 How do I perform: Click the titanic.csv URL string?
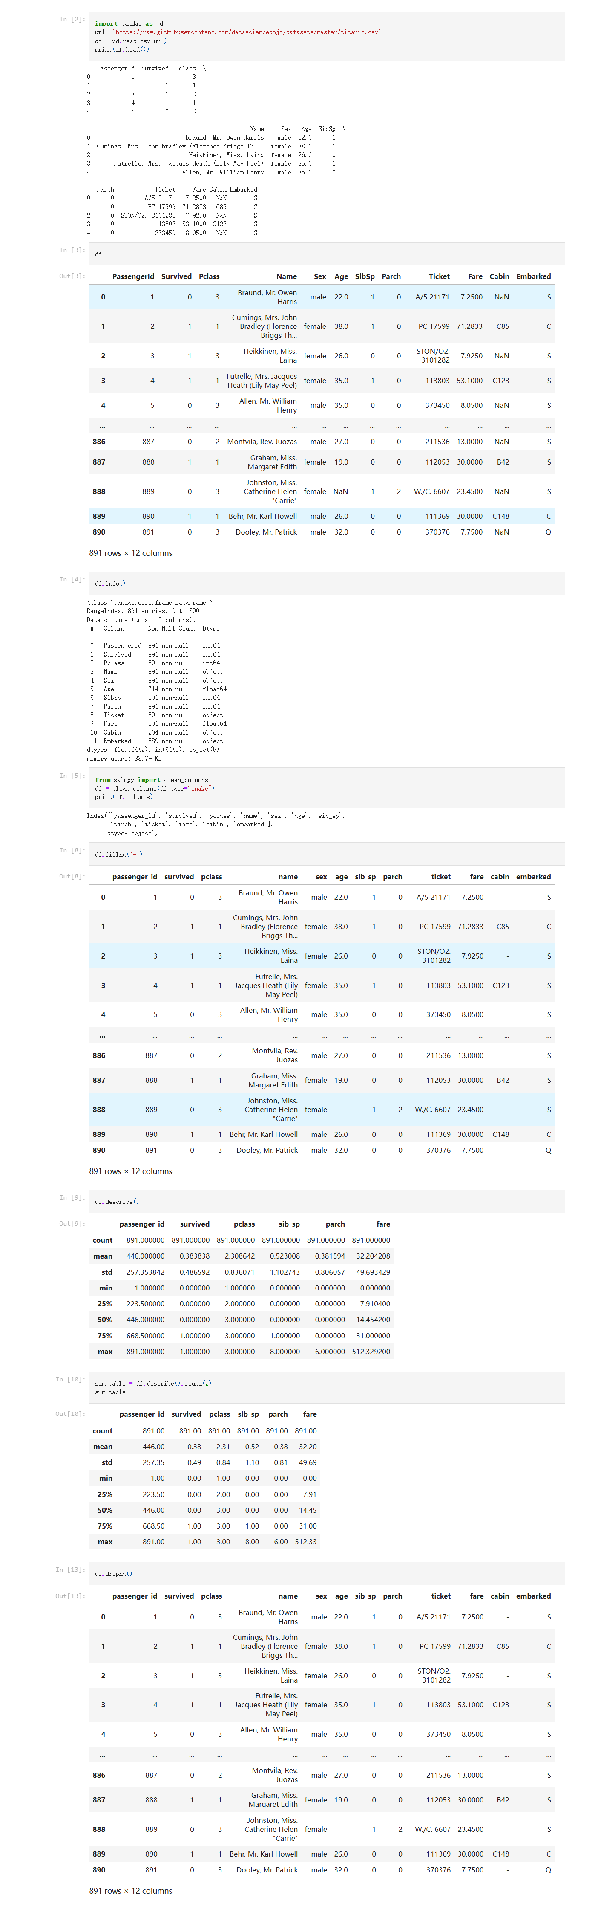pos(247,32)
